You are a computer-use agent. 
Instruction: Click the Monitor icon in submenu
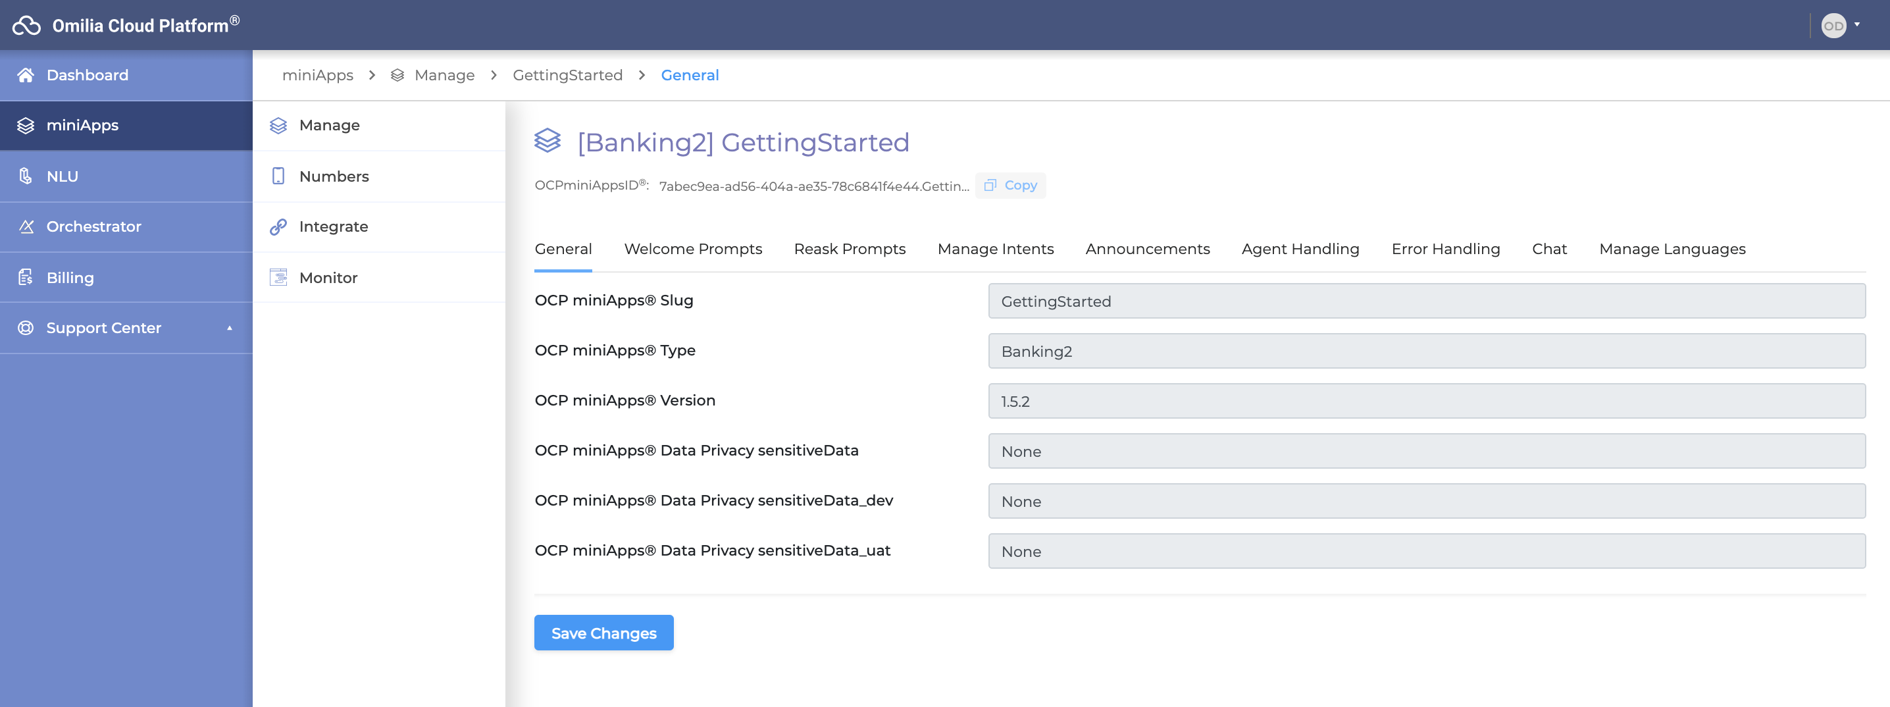[x=278, y=278]
